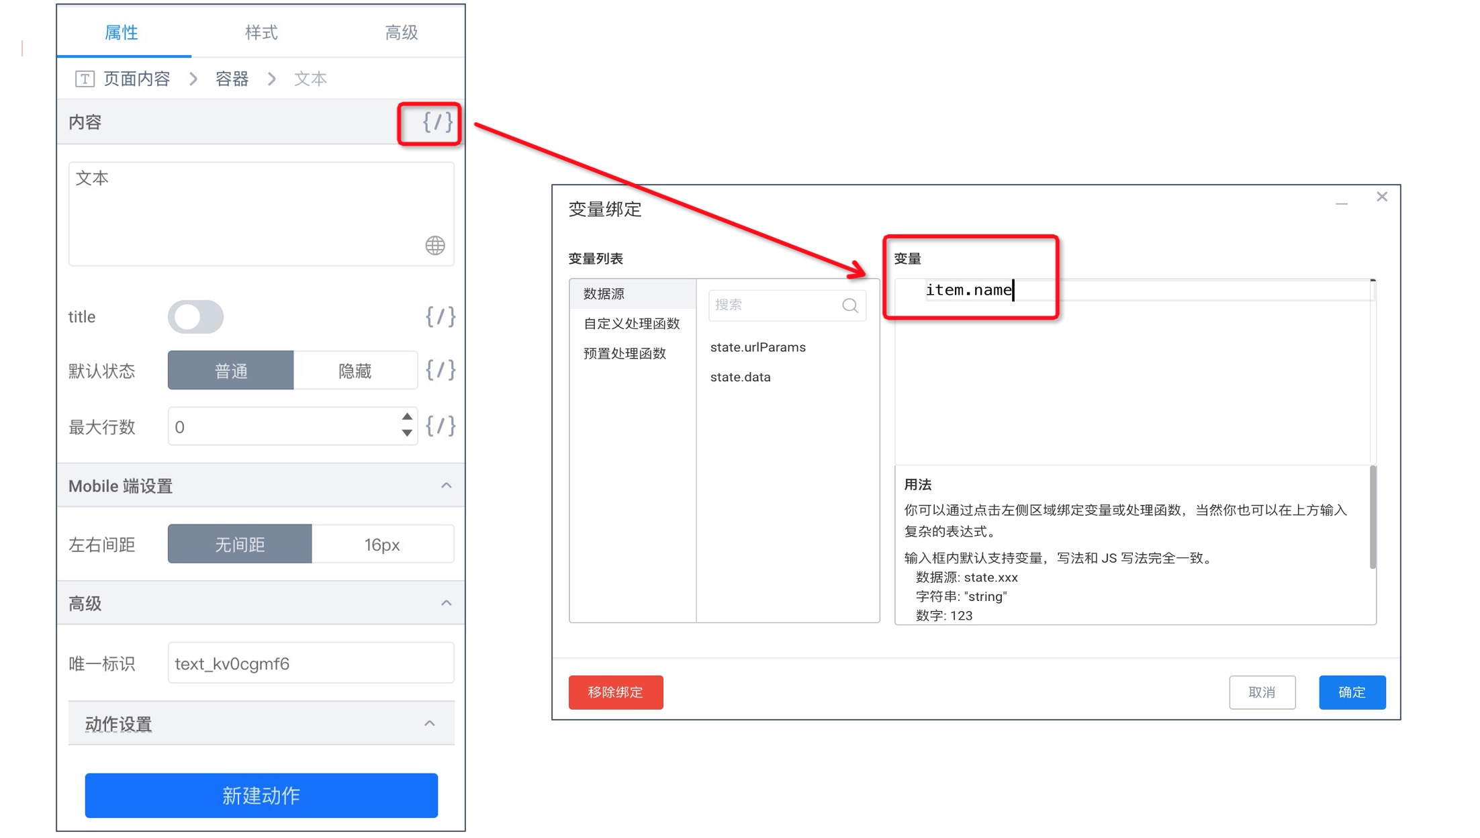
Task: Collapse the Mobile 端设置 section
Action: [x=446, y=485]
